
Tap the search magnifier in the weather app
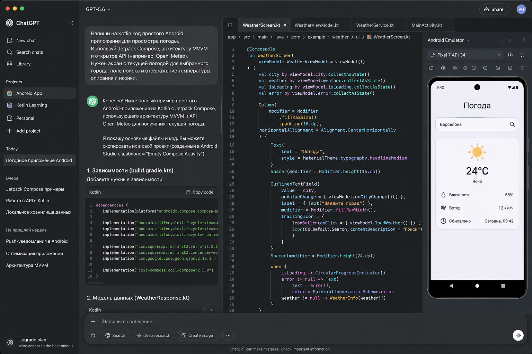coord(512,124)
